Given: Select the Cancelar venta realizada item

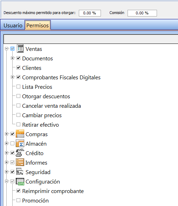Looking at the screenshot, I should 52,106.
